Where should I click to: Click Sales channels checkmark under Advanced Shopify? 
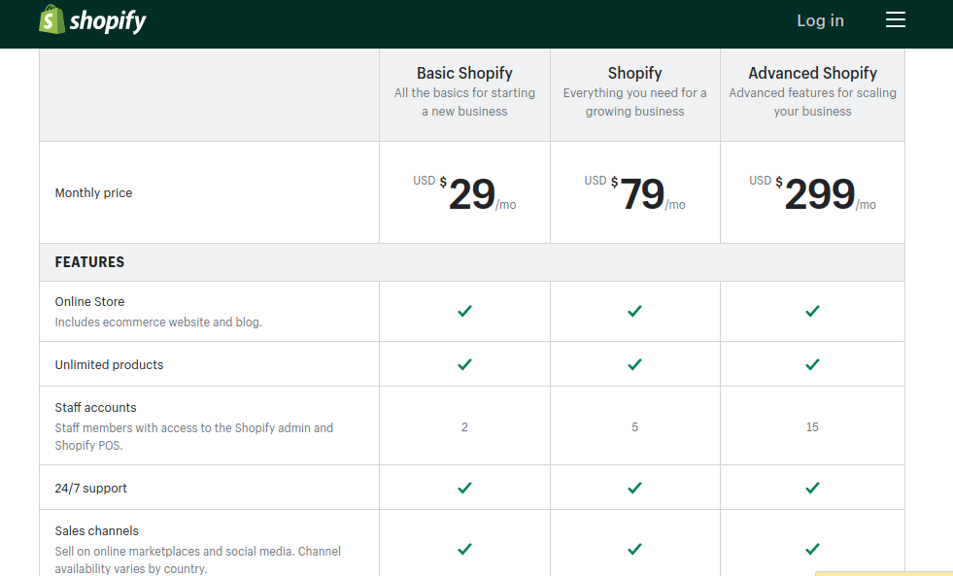coord(812,549)
